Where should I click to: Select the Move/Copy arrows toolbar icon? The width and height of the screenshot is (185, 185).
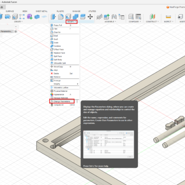pyautogui.click(x=90, y=17)
